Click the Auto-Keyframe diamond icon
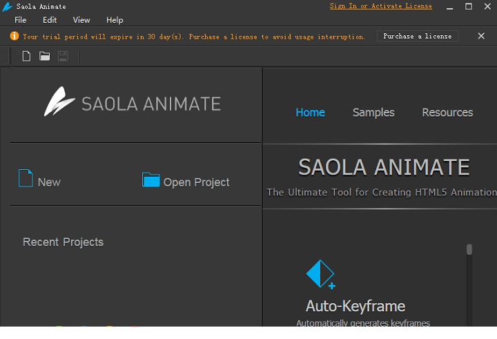The width and height of the screenshot is (497, 339). [320, 274]
